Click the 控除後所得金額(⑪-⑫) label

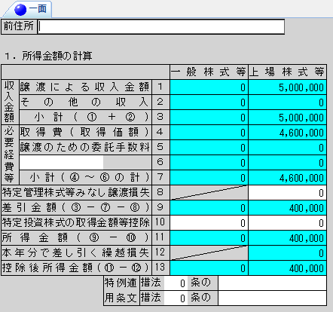(76, 268)
